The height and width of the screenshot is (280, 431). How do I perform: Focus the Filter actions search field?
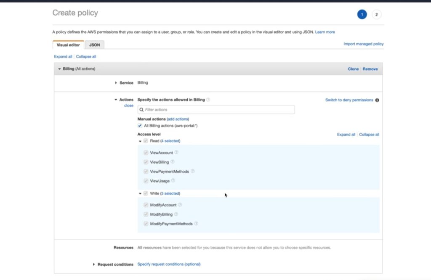(x=216, y=110)
